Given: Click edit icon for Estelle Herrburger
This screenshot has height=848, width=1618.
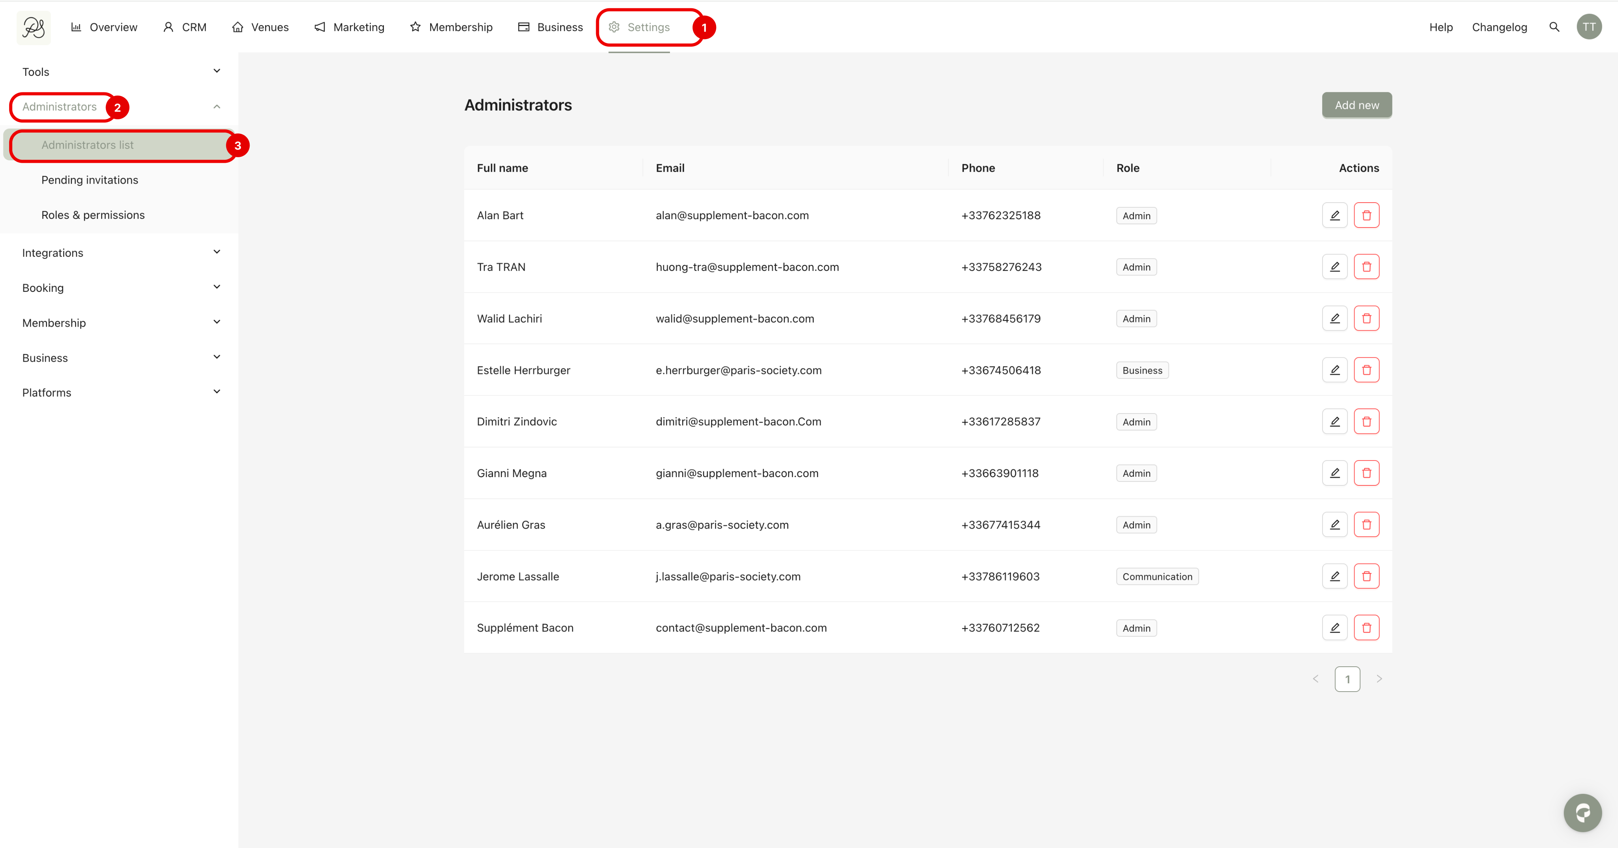Looking at the screenshot, I should coord(1335,370).
